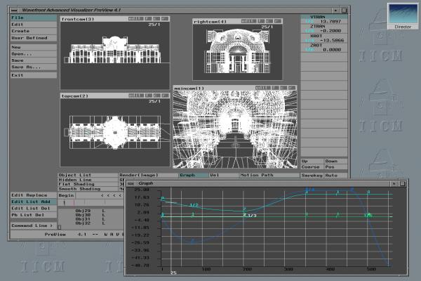Viewport: 421px width, 281px height.
Task: Switch display to Hidden Line
Action: pos(88,180)
